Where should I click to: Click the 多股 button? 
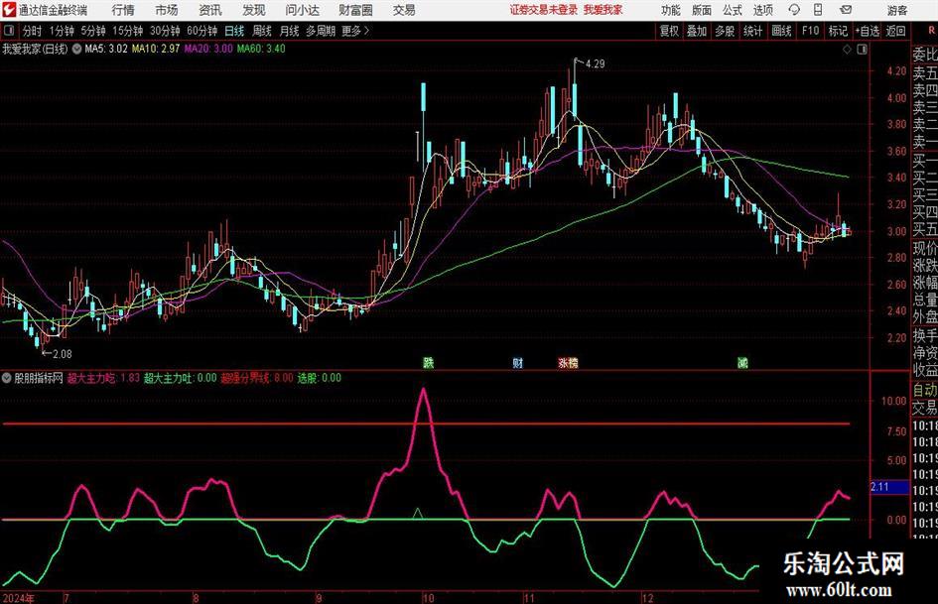[x=725, y=31]
